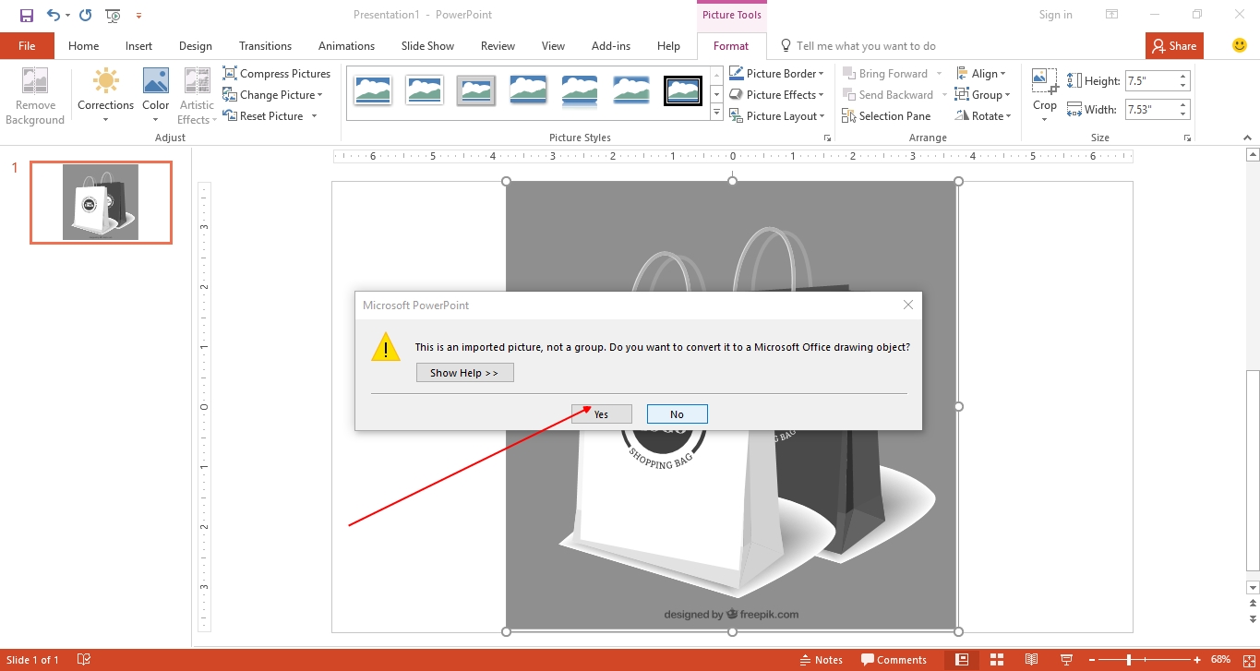Viewport: 1260px width, 671px height.
Task: Open the Selection Pane
Action: [889, 115]
